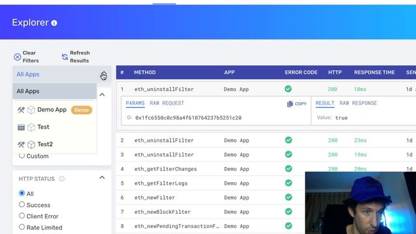Sort by the RESPONSE TIME column header

coord(374,72)
